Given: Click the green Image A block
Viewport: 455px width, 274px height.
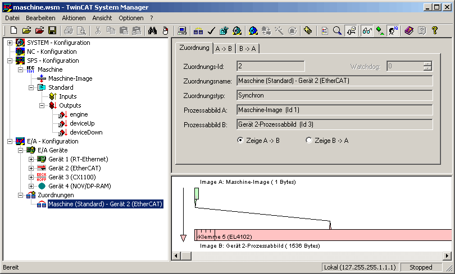Looking at the screenshot, I should coord(197,194).
